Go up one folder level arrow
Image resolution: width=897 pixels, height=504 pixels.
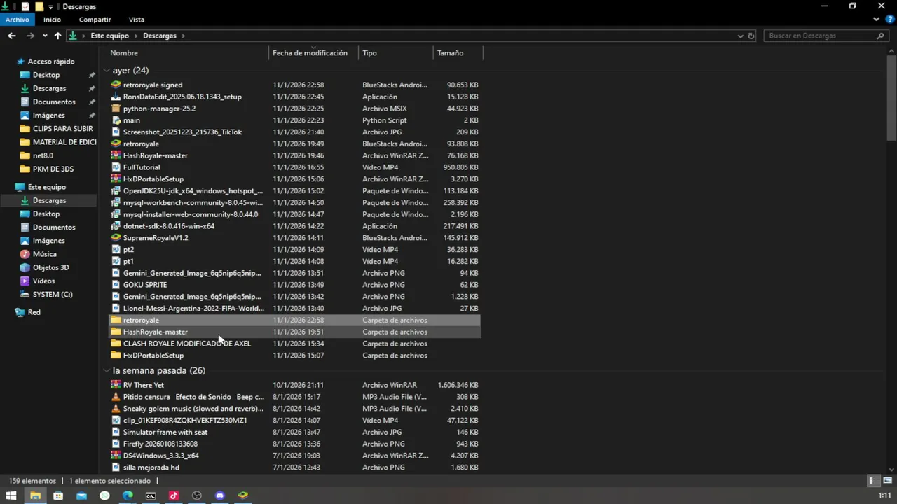58,36
